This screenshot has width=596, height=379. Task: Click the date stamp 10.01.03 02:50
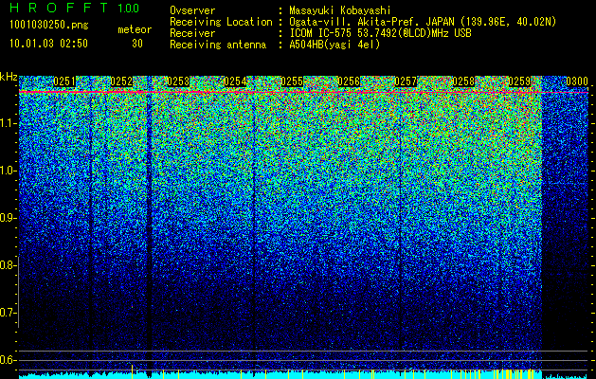click(x=48, y=44)
